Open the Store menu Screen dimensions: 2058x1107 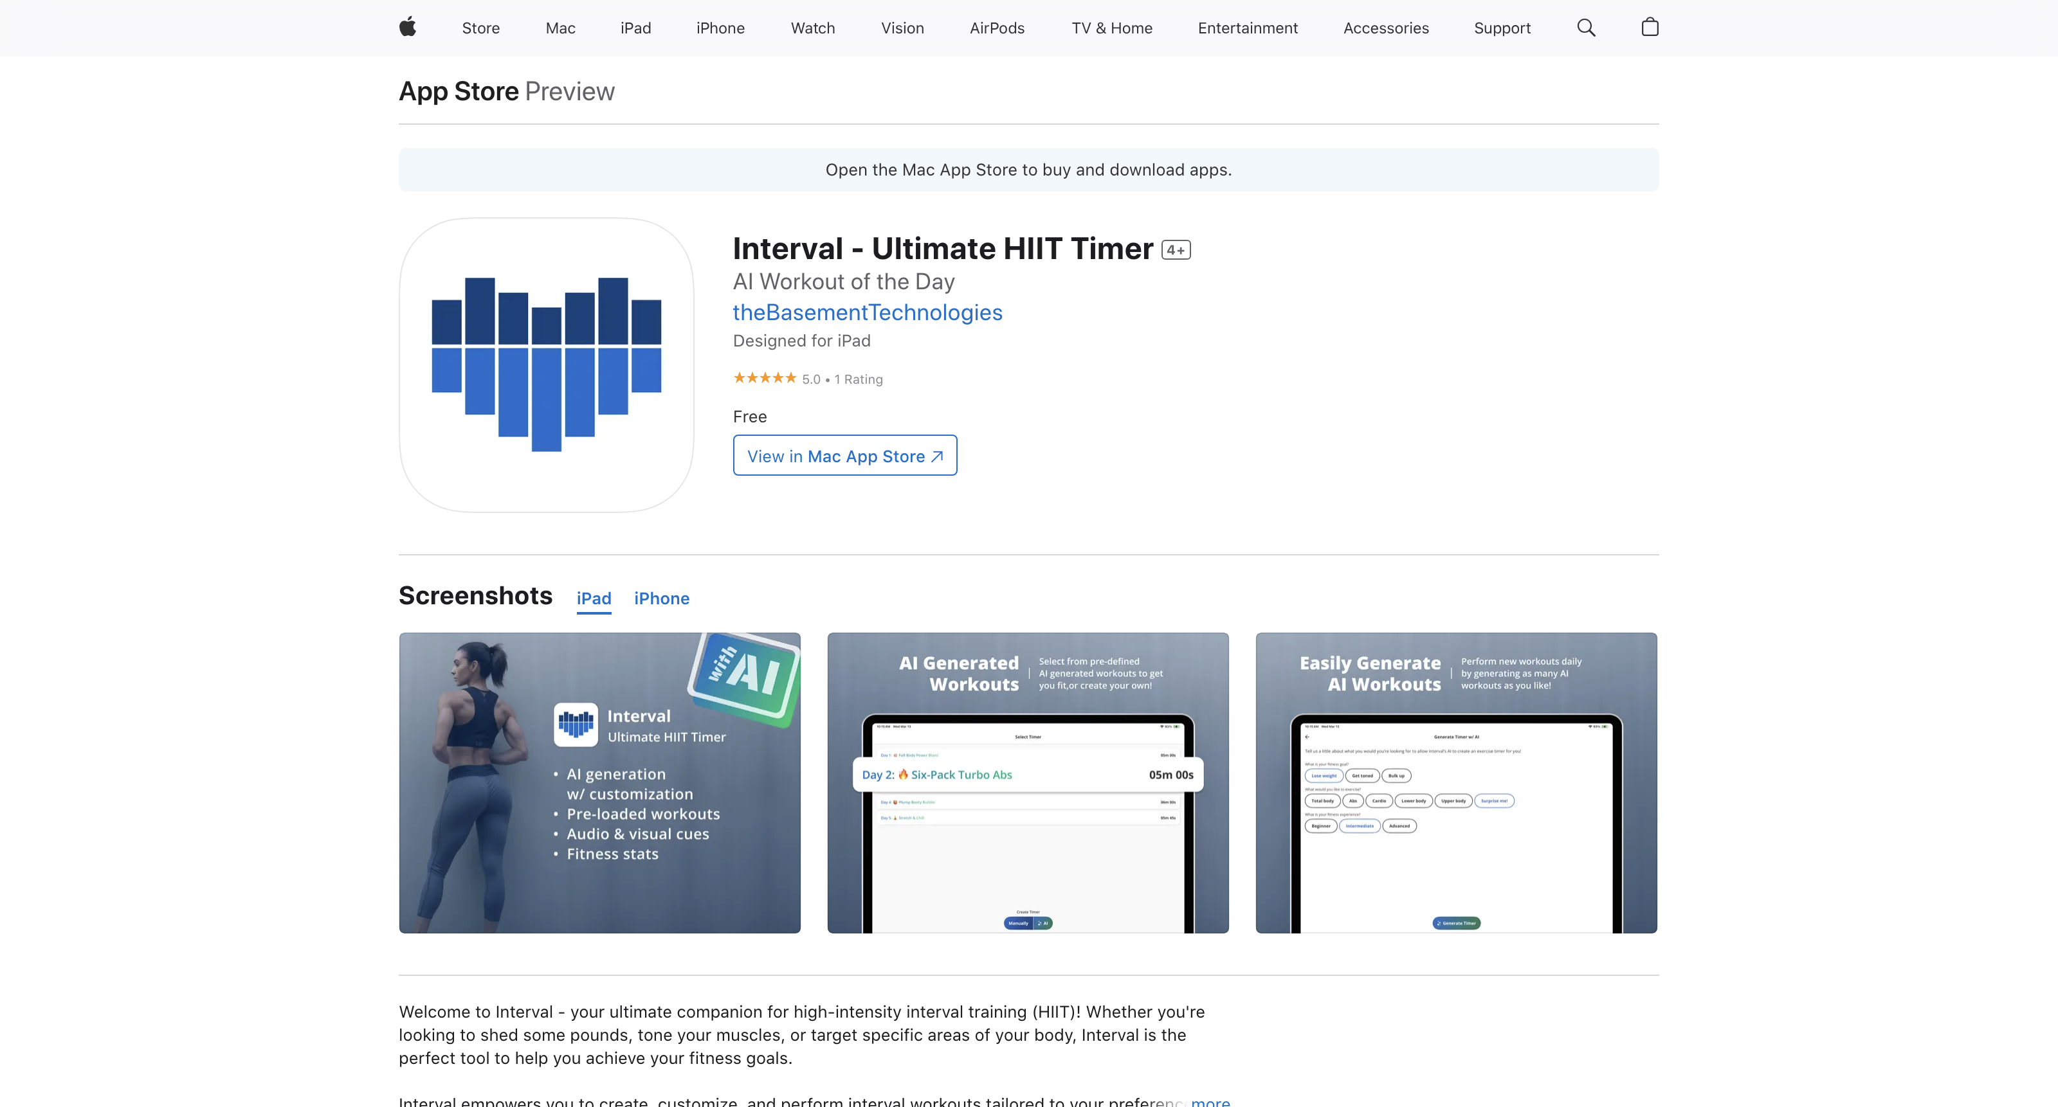pyautogui.click(x=481, y=28)
